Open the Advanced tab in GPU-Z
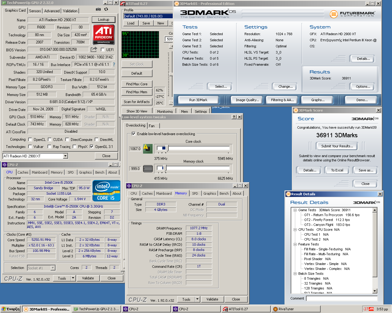The width and height of the screenshot is (392, 313). click(52, 11)
